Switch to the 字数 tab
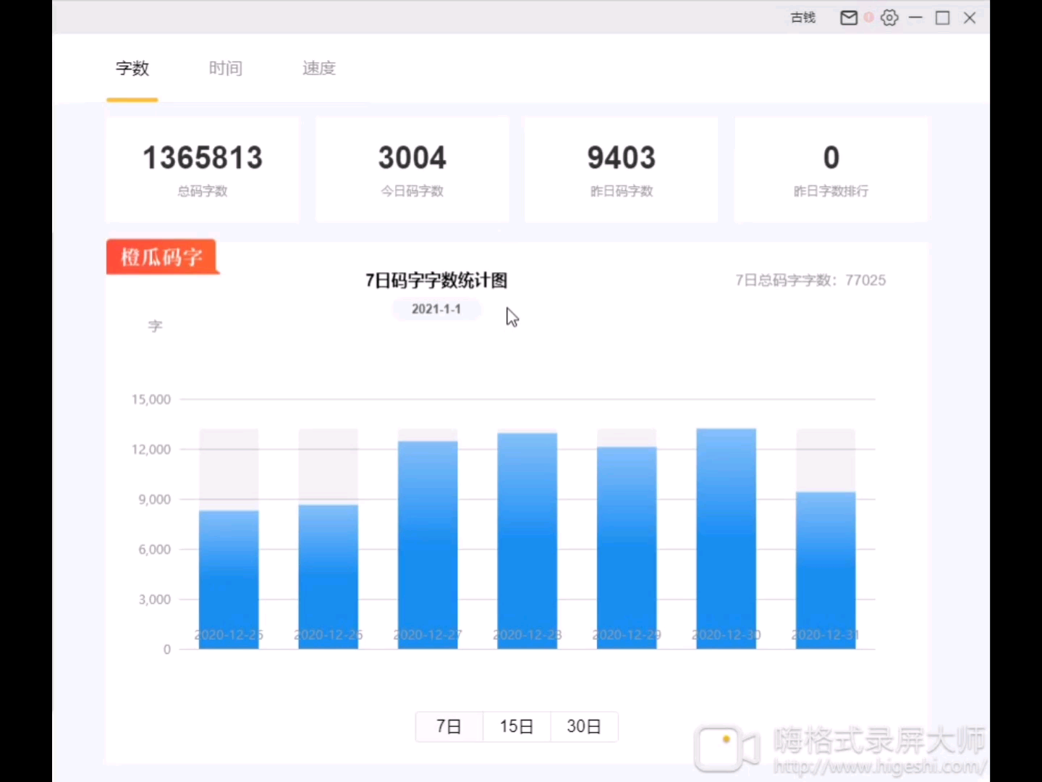 (x=132, y=68)
